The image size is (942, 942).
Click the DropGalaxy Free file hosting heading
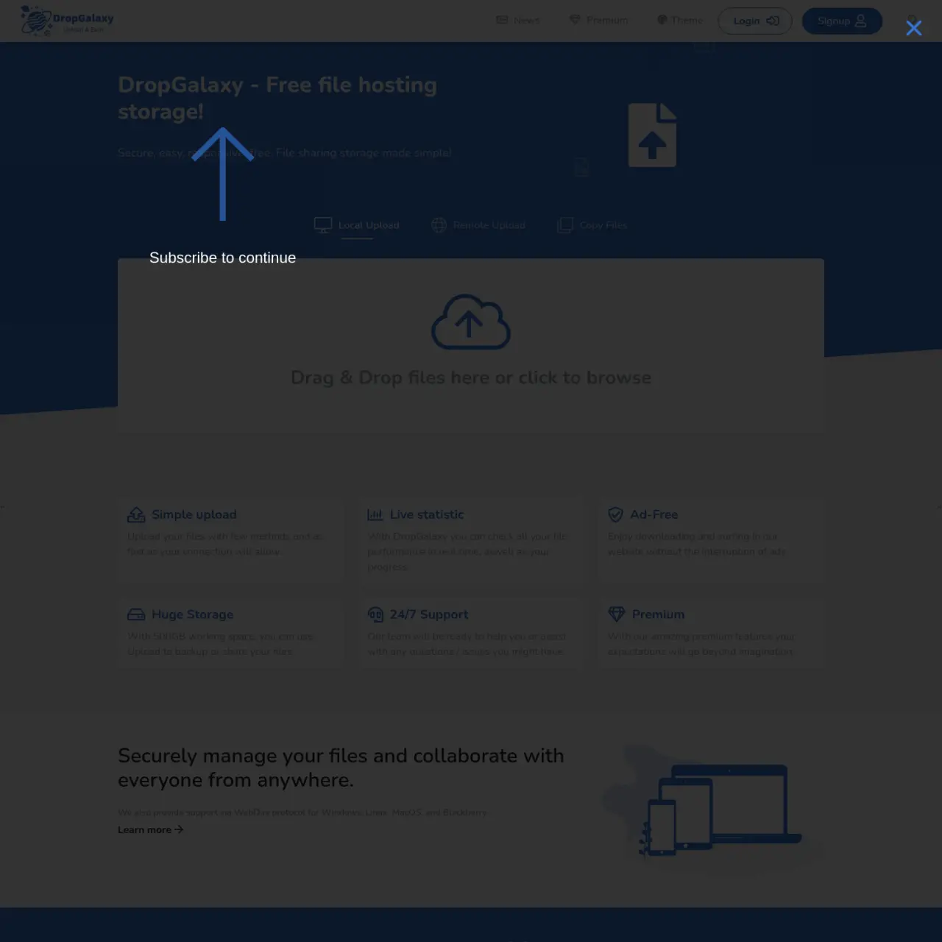click(x=277, y=98)
